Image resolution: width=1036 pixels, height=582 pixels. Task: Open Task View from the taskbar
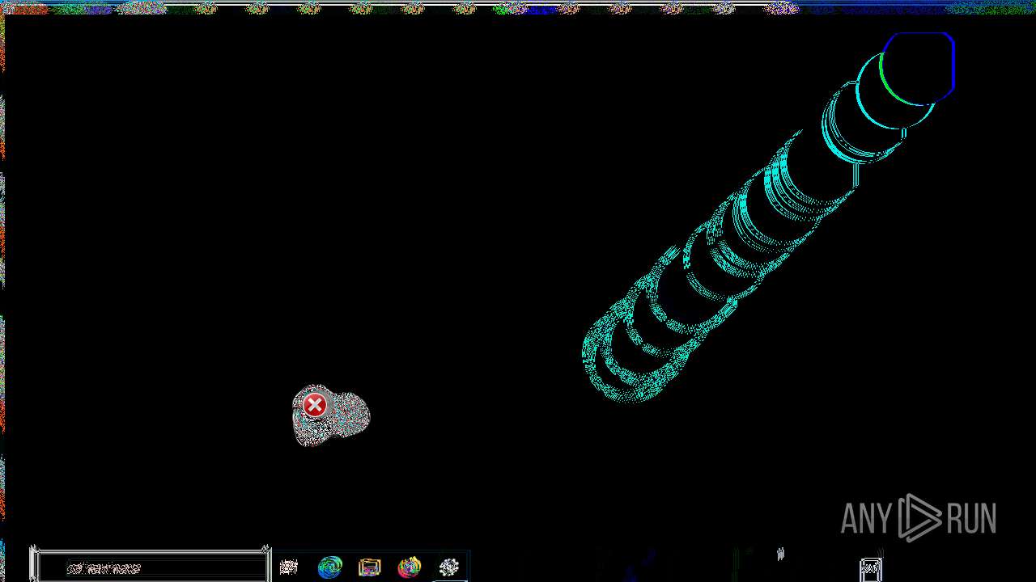(289, 567)
